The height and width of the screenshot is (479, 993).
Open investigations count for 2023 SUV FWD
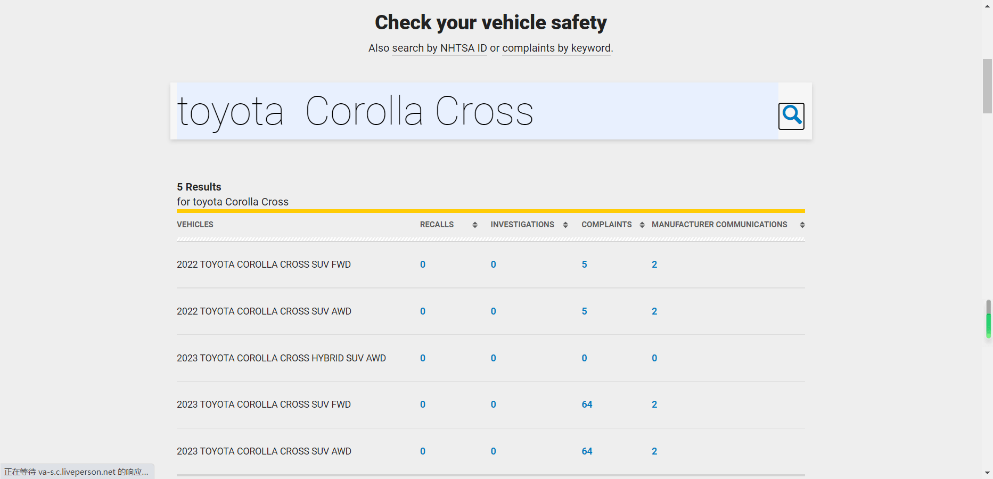coord(494,404)
